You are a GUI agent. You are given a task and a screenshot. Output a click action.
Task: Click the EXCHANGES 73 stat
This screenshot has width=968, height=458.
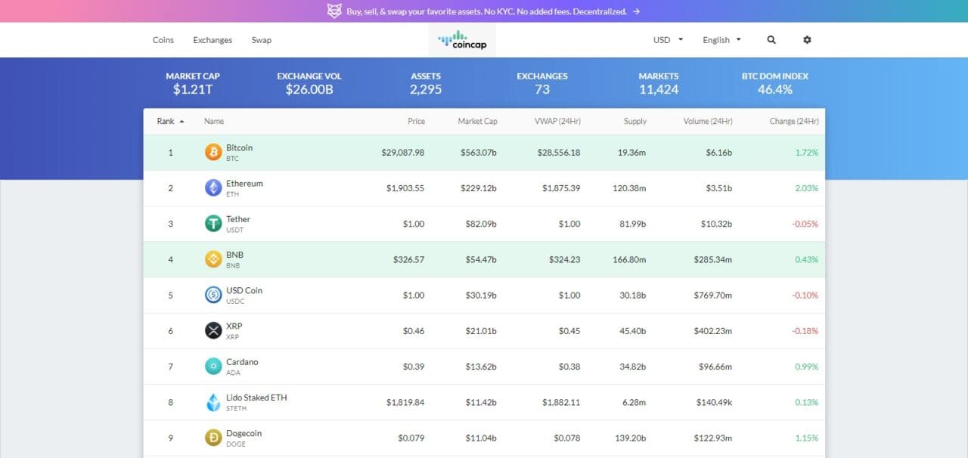pos(542,83)
